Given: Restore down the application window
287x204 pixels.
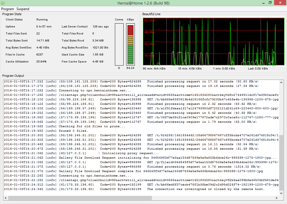Looking at the screenshot, I should pos(270,3).
